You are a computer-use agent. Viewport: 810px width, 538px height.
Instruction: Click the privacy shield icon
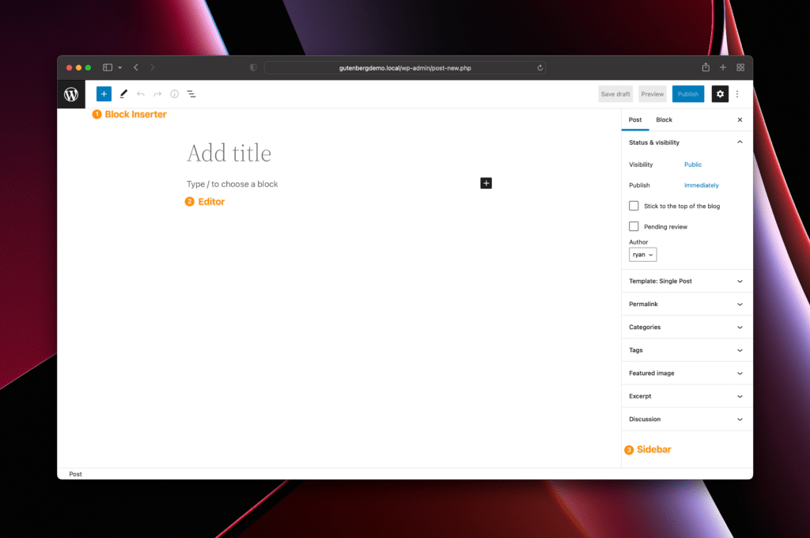click(253, 68)
